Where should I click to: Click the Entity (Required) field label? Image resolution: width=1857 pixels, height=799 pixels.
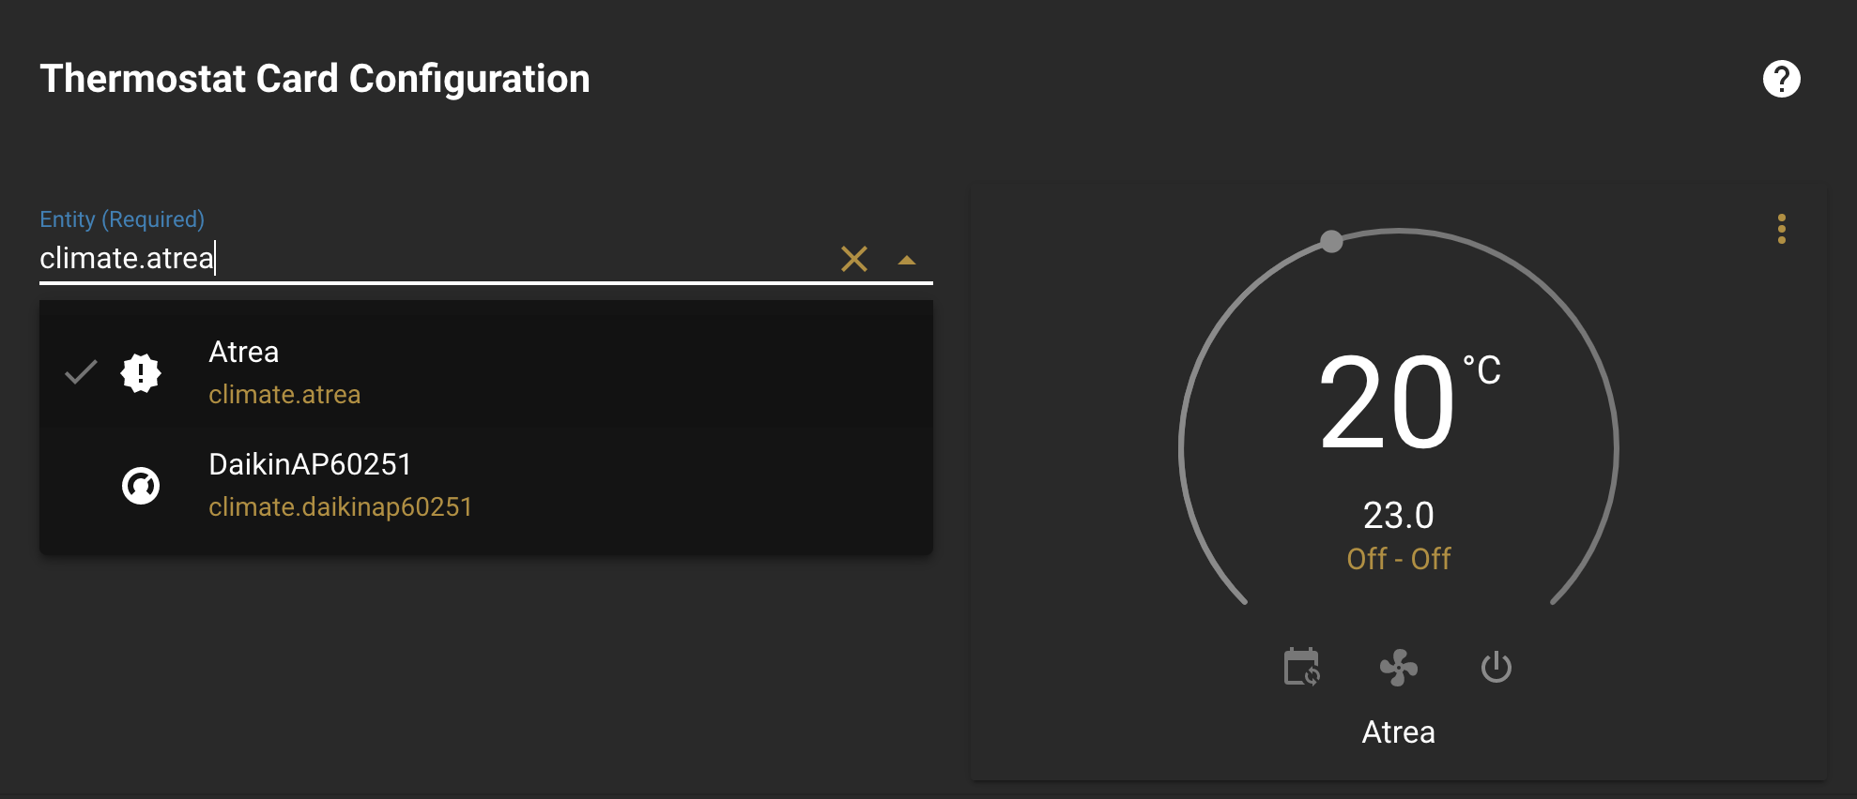point(122,219)
